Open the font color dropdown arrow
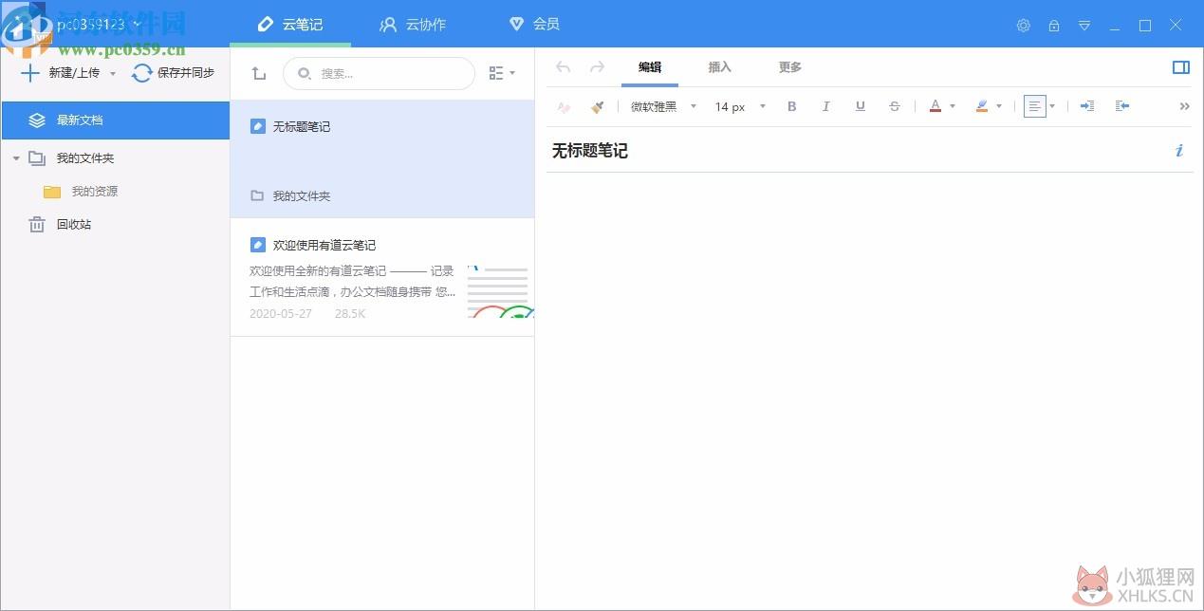 click(x=953, y=106)
